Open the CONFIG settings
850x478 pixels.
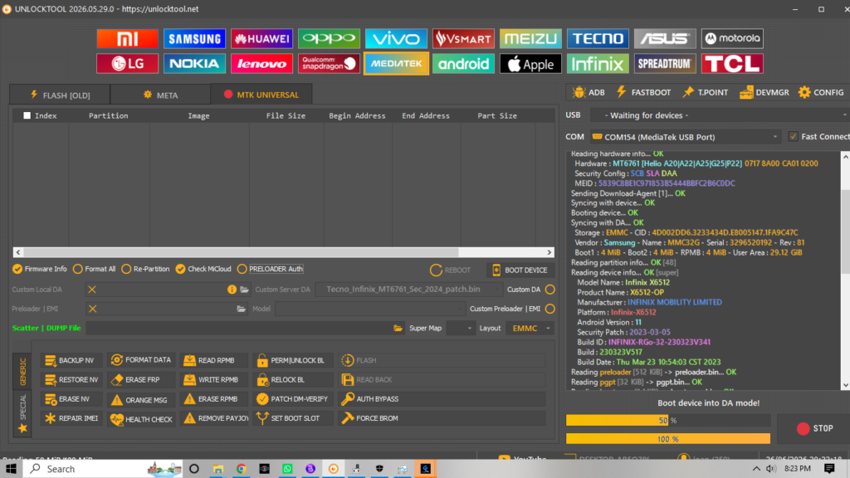click(x=821, y=93)
